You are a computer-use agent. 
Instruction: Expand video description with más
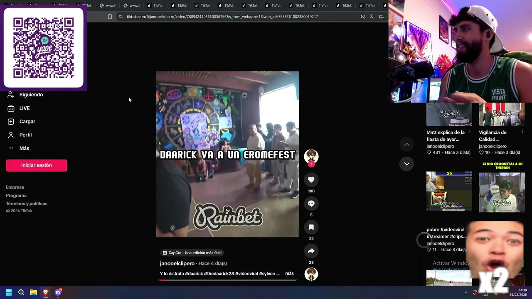tap(289, 273)
